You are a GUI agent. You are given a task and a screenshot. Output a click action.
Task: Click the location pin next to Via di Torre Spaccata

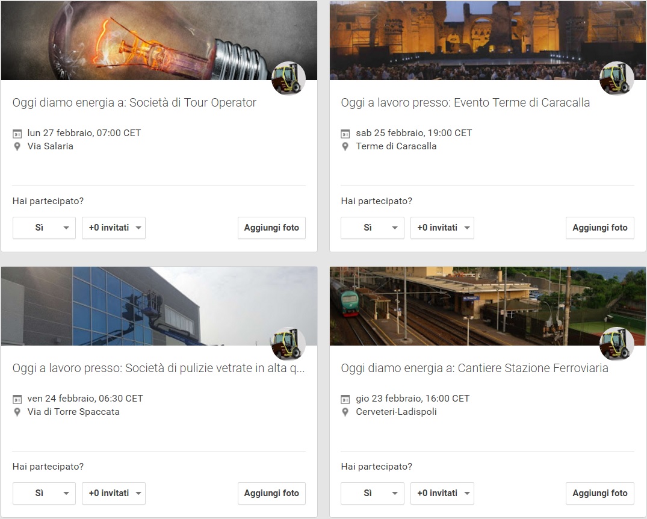(x=17, y=412)
